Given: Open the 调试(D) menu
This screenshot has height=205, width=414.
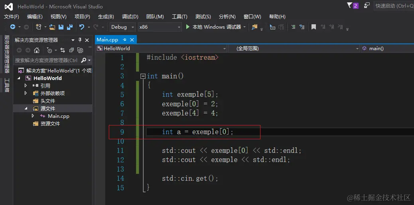Looking at the screenshot, I should [130, 17].
